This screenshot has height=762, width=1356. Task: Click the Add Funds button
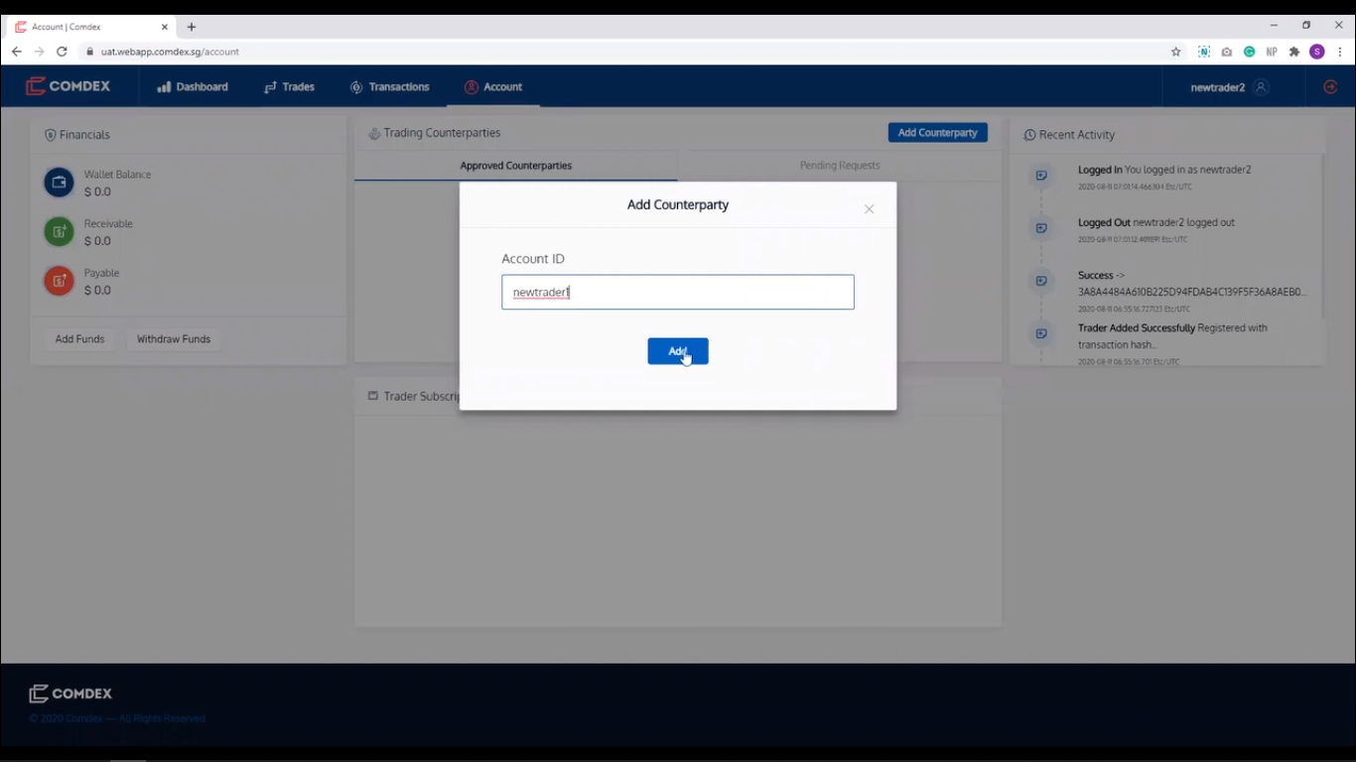point(79,339)
